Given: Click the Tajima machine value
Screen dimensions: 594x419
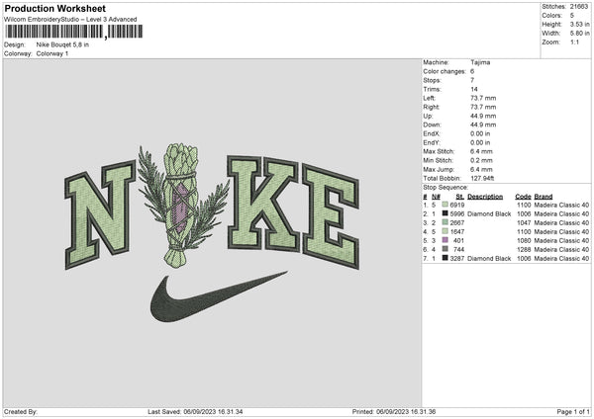Looking at the screenshot, I should 482,62.
